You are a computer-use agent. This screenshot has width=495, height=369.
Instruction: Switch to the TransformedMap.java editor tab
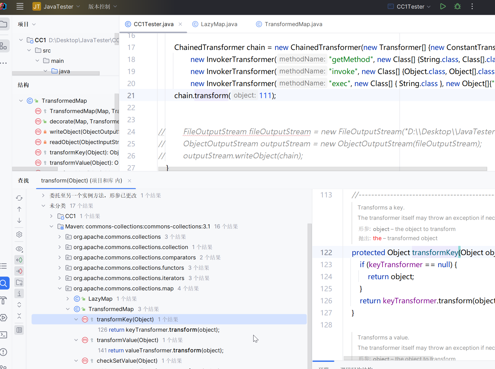(293, 24)
